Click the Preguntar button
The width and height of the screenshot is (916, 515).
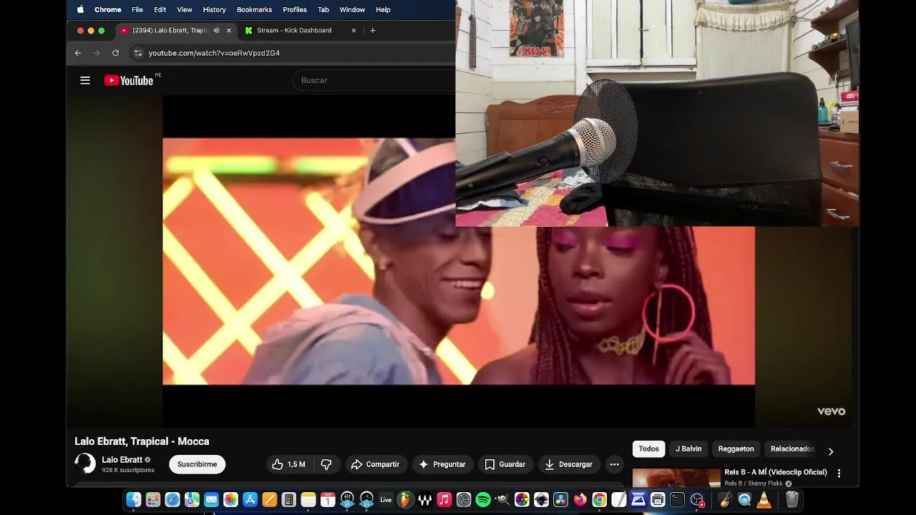[442, 464]
